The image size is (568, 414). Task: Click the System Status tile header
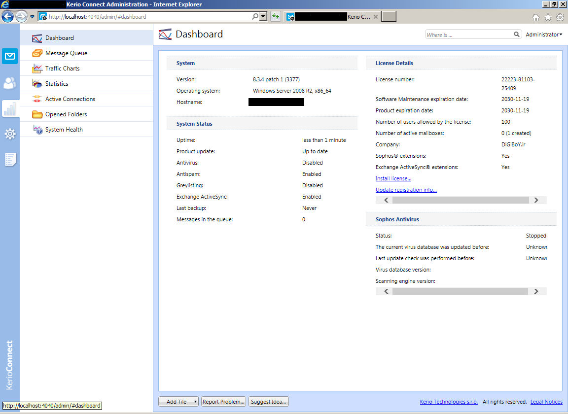click(x=262, y=124)
